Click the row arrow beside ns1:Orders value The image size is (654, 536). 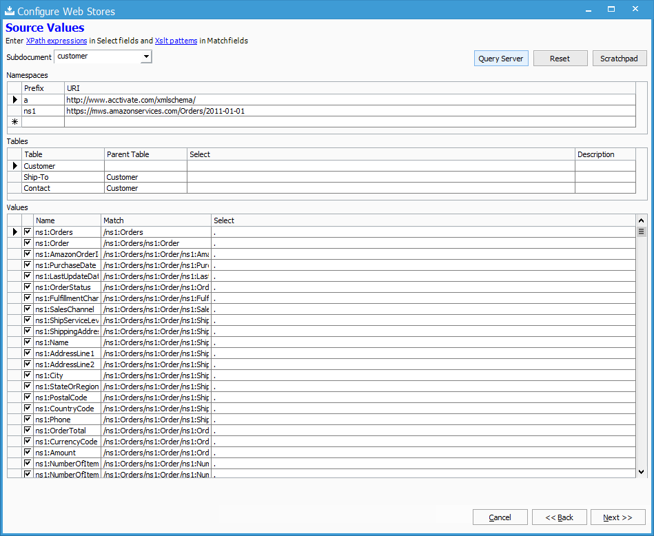click(15, 232)
